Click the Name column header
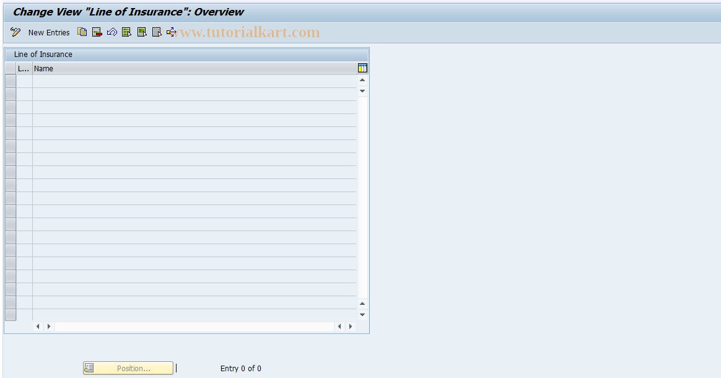Screen dimensions: 721x378 tap(194, 69)
